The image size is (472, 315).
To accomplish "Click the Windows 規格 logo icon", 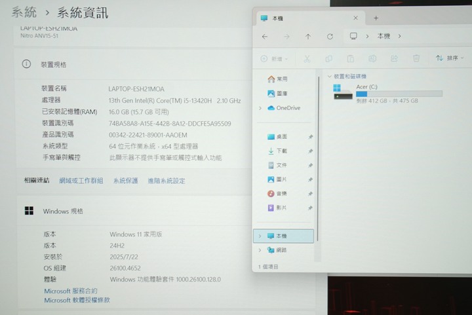I will point(29,211).
